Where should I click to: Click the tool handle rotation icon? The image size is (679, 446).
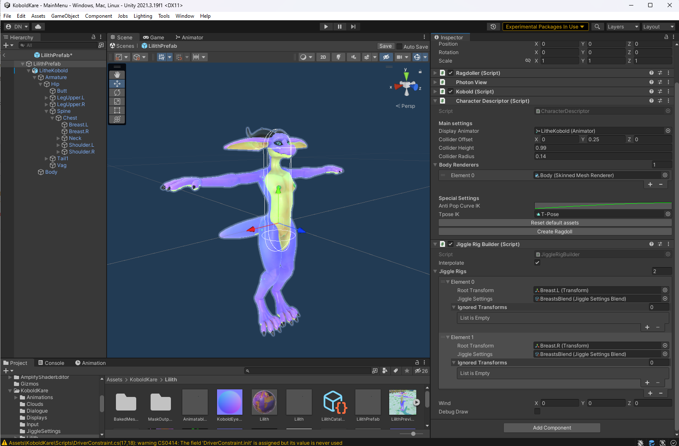[x=137, y=57]
